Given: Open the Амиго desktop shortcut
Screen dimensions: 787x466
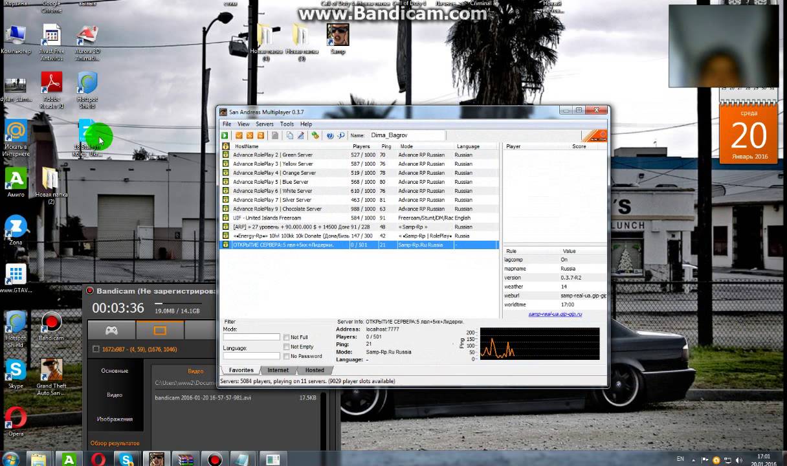Looking at the screenshot, I should point(16,183).
